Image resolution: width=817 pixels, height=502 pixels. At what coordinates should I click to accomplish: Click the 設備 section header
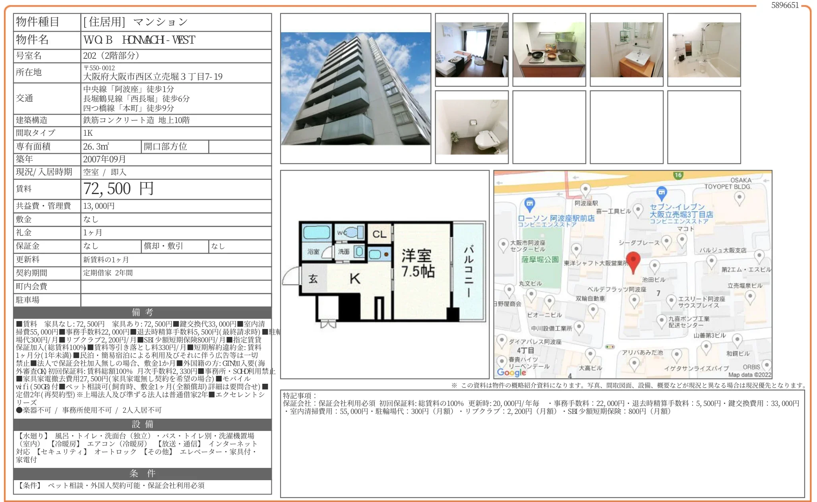click(x=142, y=424)
